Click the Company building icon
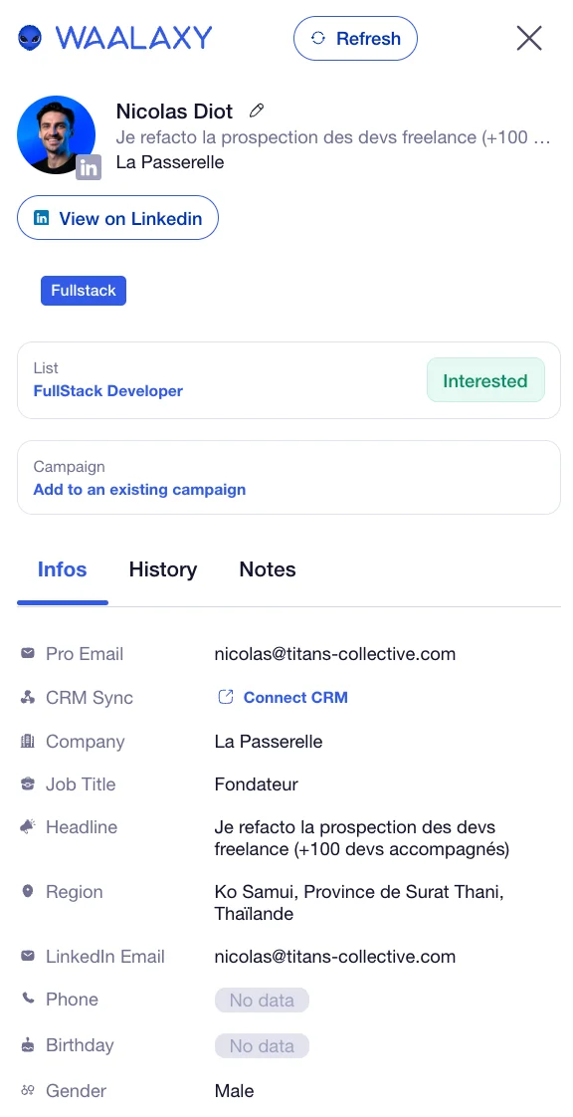This screenshot has height=1117, width=573. point(28,741)
